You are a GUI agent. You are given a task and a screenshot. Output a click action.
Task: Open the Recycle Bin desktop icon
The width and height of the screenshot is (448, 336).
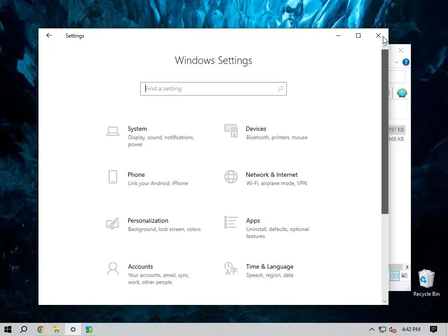426,283
